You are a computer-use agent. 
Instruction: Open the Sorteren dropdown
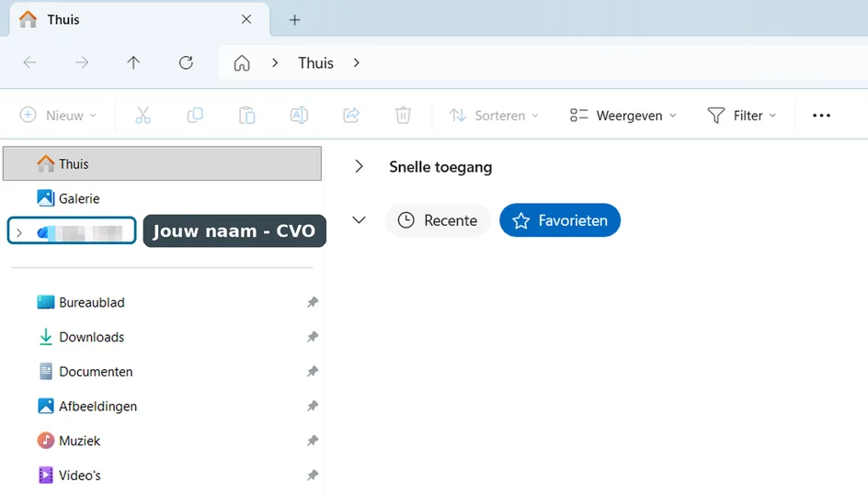(x=494, y=115)
